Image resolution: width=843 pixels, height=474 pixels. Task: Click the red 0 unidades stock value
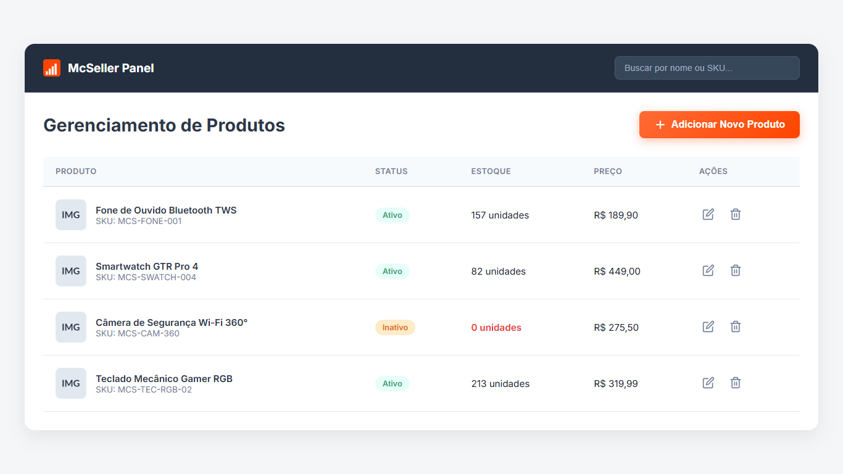[496, 328]
